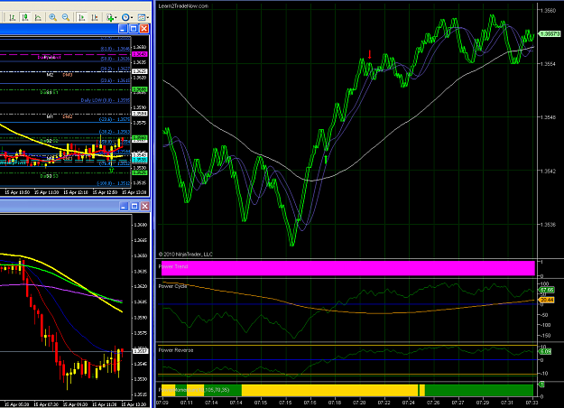Close the lower MetaTrader chart window
The width and height of the screenshot is (564, 408).
point(144,206)
